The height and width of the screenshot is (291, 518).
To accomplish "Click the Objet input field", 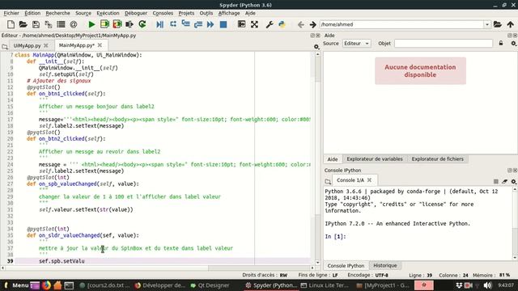I will pyautogui.click(x=444, y=43).
